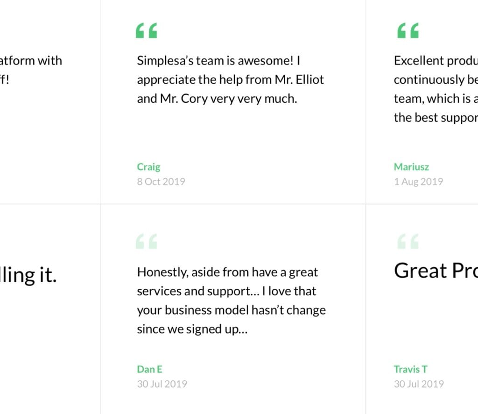Click the faded quote icon above Travis T's review
This screenshot has width=478, height=414.
click(x=408, y=241)
